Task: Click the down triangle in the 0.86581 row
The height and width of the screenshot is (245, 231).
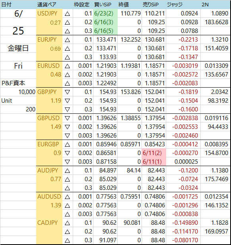Action: (67, 153)
